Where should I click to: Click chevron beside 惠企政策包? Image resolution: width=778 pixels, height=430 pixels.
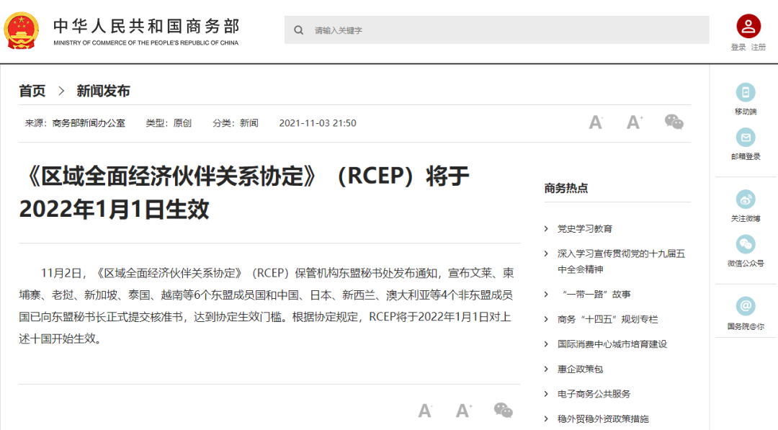coord(546,369)
